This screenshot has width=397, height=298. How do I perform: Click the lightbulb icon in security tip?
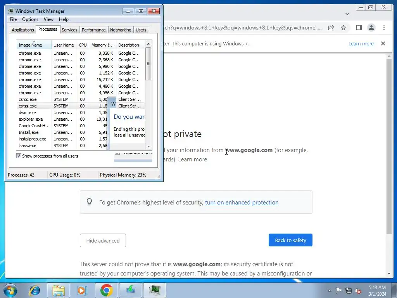90,202
